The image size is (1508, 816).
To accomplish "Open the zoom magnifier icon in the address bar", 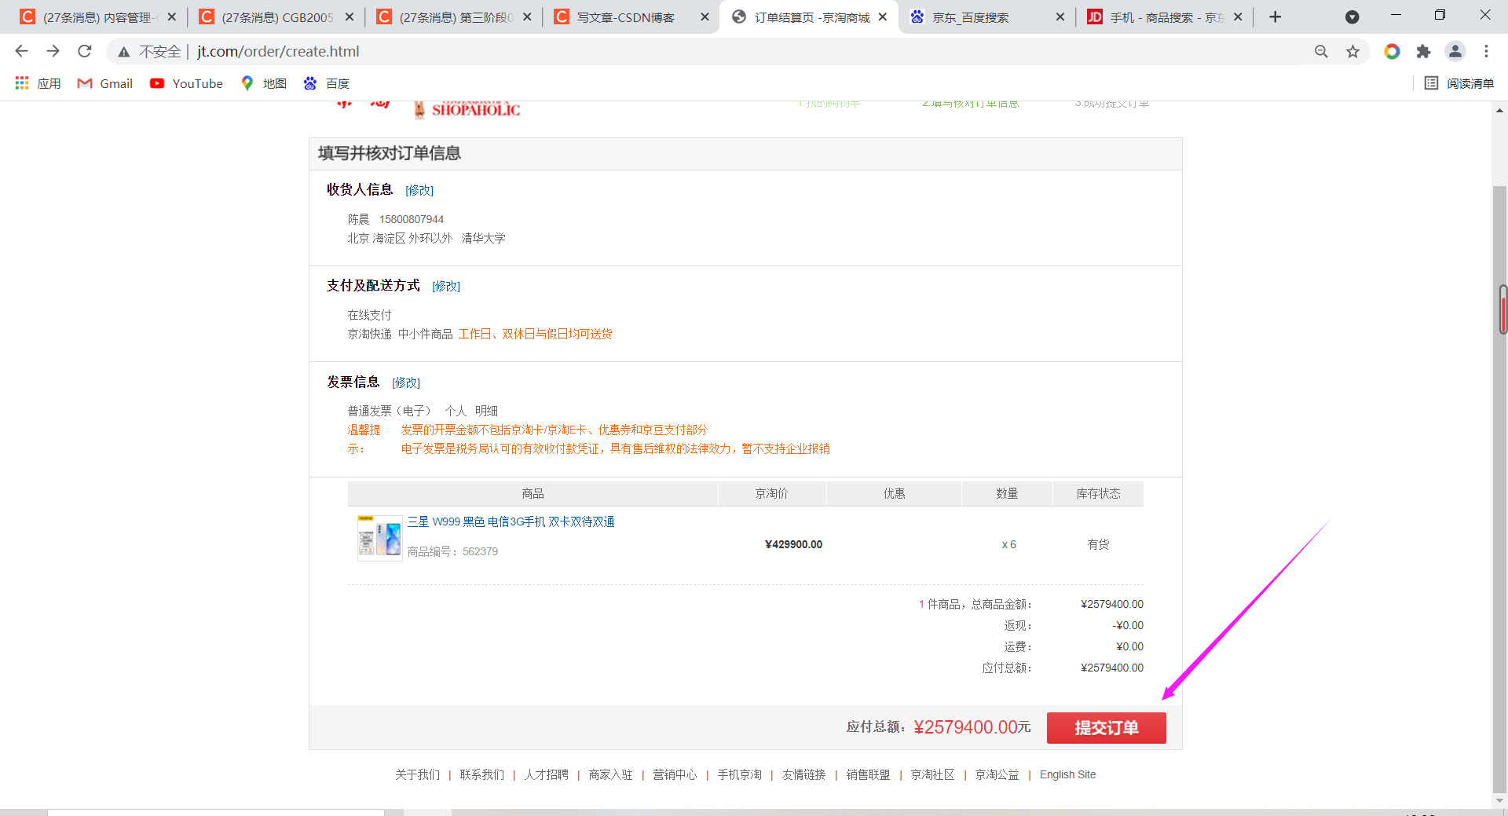I will (x=1321, y=51).
